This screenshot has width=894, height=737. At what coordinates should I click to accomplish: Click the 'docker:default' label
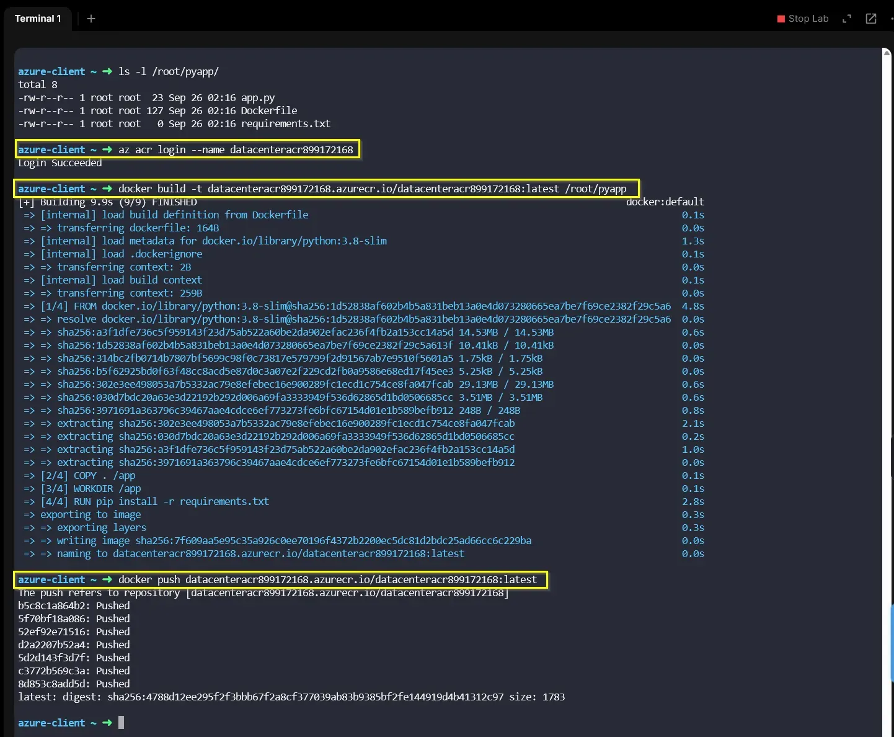click(665, 202)
